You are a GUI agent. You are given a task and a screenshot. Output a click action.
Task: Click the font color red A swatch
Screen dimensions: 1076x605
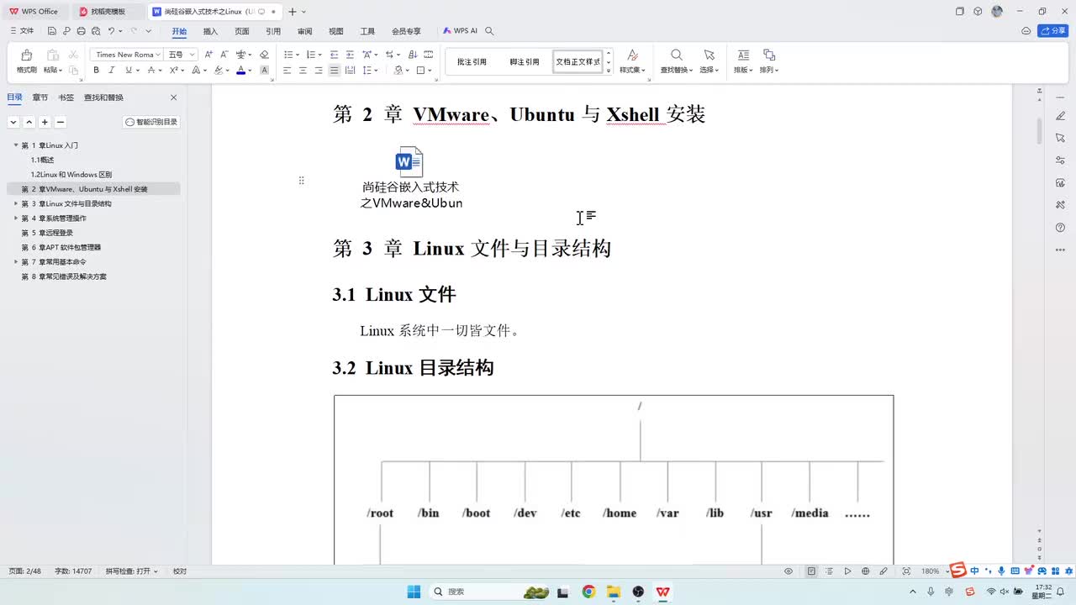coord(240,71)
